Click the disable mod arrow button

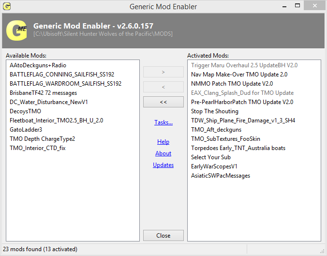tap(163, 87)
